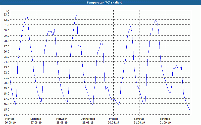201x125 pixels.
Task: Click Wednesday's temperature peak near 33 °C
Action: pyautogui.click(x=77, y=15)
